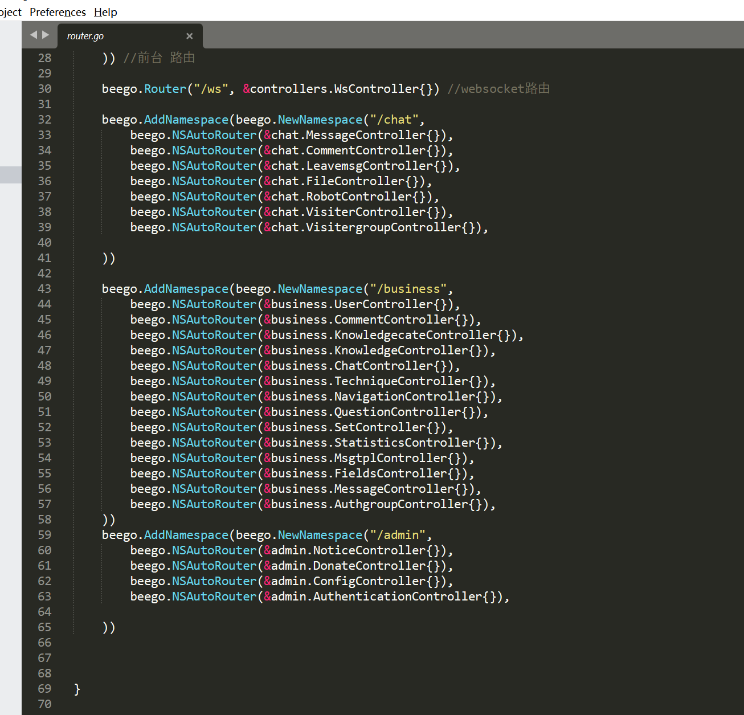This screenshot has width=744, height=715.
Task: Click business.MessageController on line 56
Action: (x=362, y=489)
